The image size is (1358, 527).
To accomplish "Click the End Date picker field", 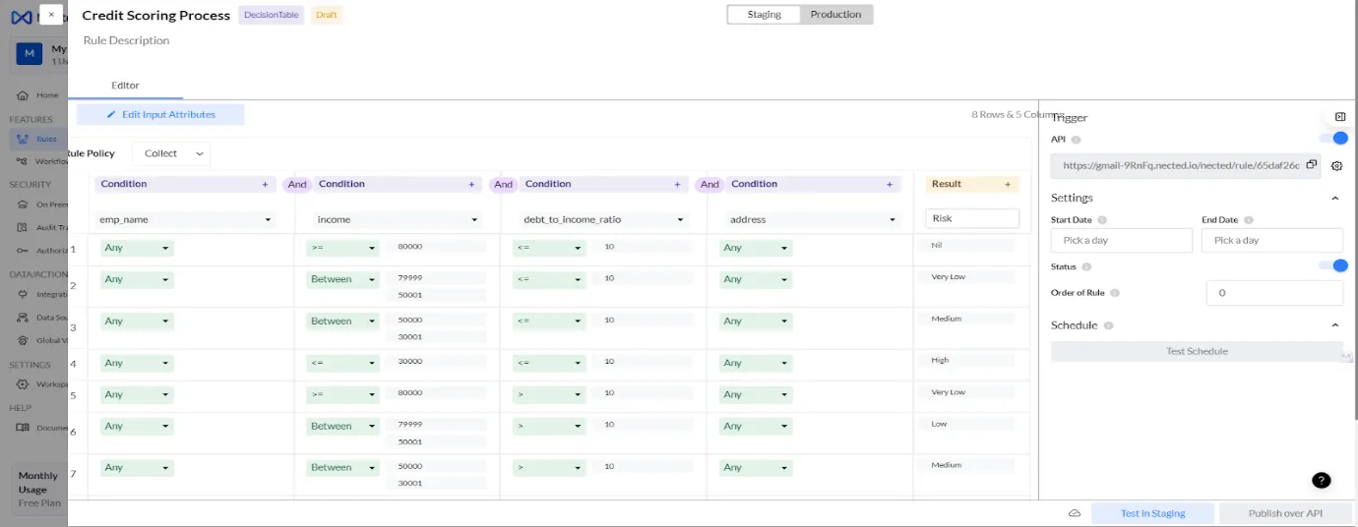I will [x=1271, y=240].
